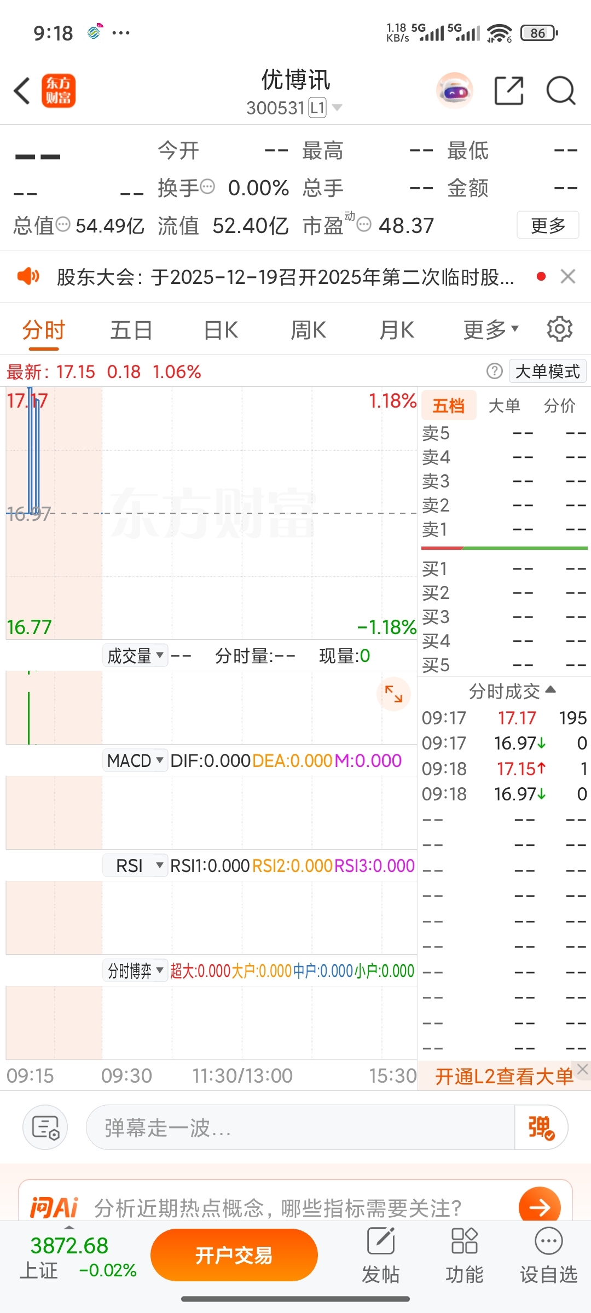
Task: Open the danmaku list settings icon
Action: tap(45, 1128)
